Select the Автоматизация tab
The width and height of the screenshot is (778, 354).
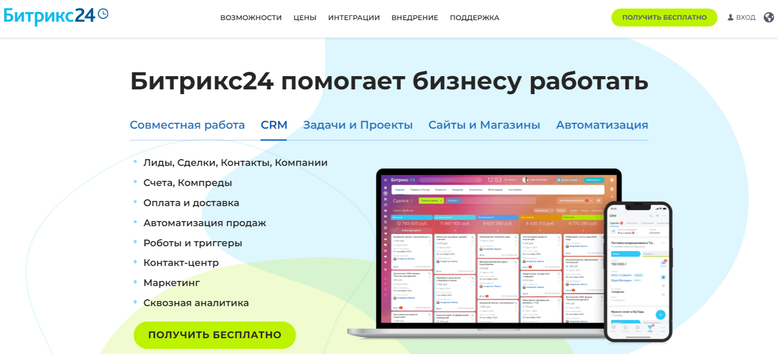(602, 125)
